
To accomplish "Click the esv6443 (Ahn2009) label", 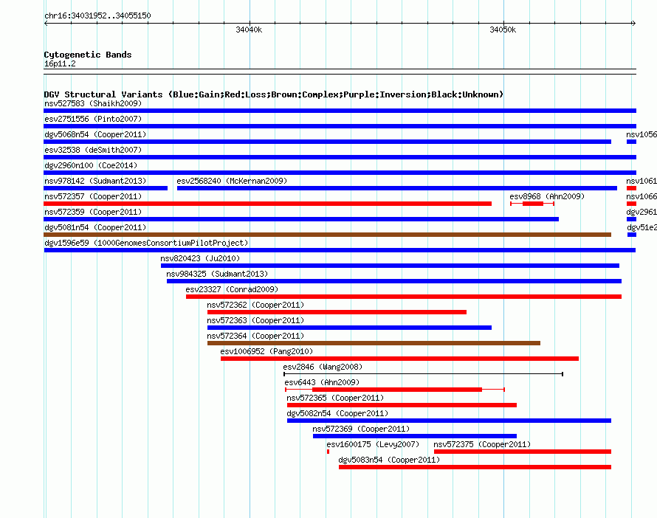I will [x=322, y=382].
